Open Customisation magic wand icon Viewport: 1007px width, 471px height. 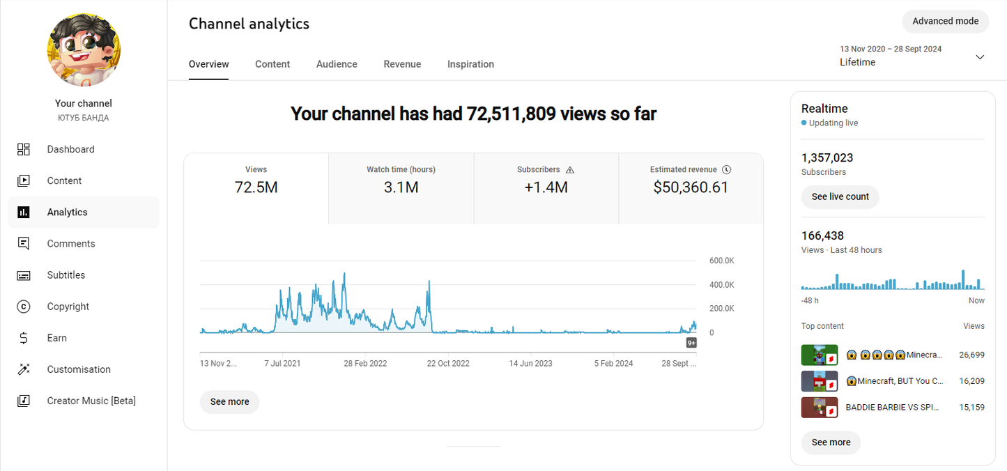24,369
